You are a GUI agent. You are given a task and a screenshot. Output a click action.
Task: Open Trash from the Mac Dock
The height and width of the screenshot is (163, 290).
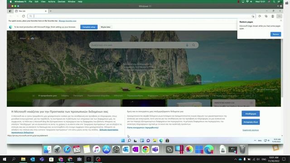click(242, 149)
